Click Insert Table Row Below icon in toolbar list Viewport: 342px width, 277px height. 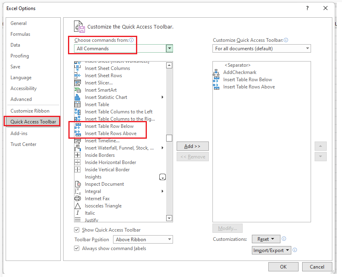point(216,80)
